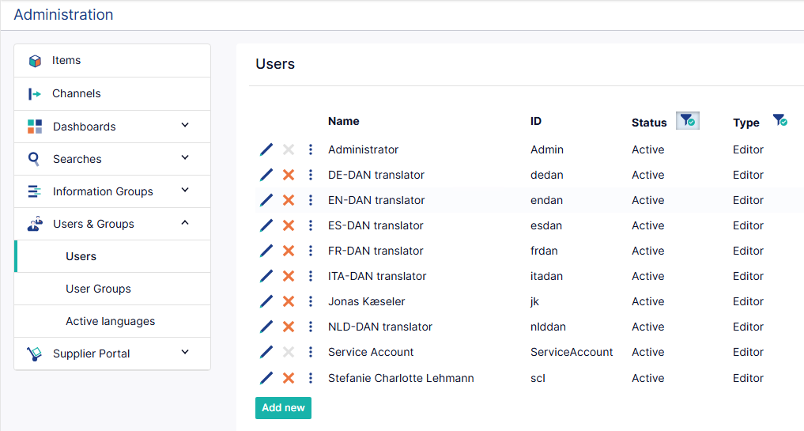
Task: Edit the NLD-DAN translator user
Action: click(x=266, y=327)
